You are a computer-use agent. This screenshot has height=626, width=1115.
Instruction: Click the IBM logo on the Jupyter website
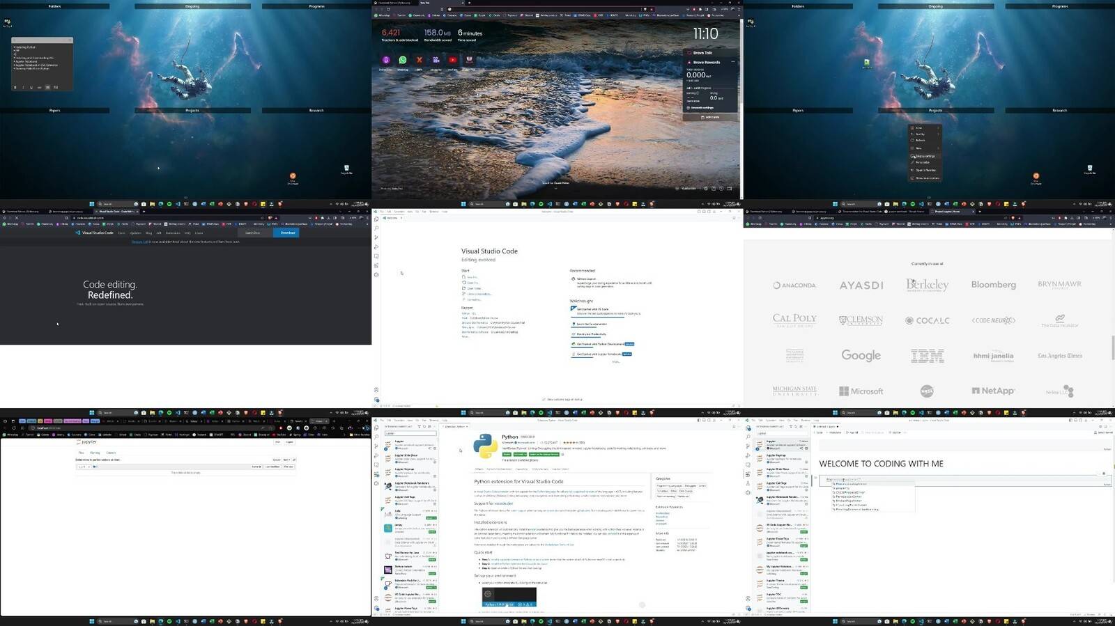click(927, 356)
